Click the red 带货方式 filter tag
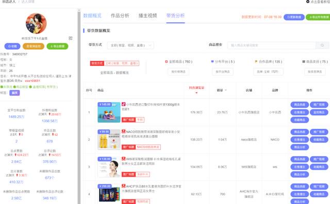This screenshot has width=330, height=204. click(97, 63)
